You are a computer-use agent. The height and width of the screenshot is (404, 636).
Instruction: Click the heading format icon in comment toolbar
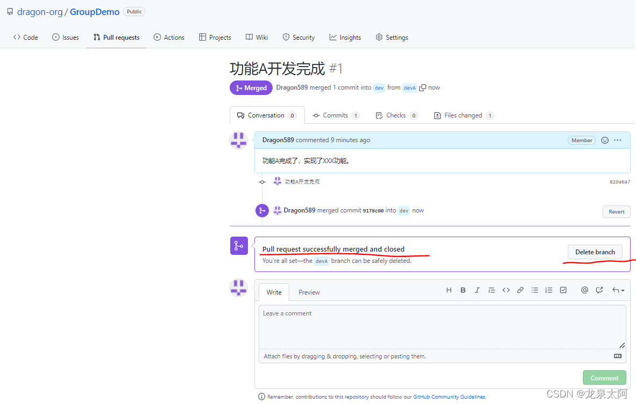[x=449, y=290]
